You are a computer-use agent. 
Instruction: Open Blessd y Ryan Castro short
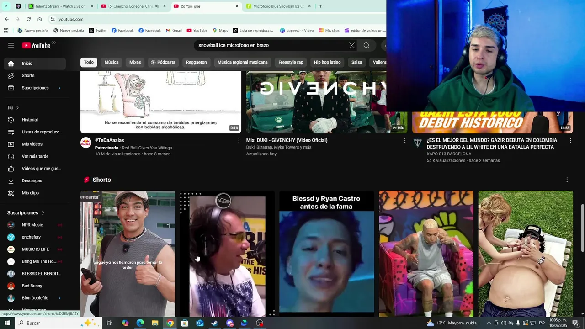point(327,254)
